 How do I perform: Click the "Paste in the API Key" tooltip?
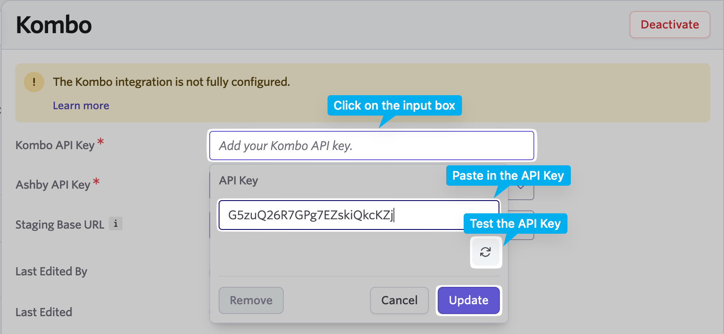click(508, 175)
